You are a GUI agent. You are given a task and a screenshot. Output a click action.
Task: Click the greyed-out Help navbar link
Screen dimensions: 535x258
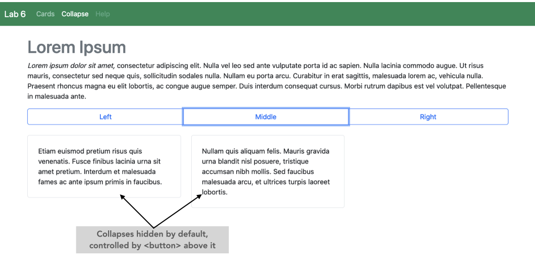(x=102, y=14)
